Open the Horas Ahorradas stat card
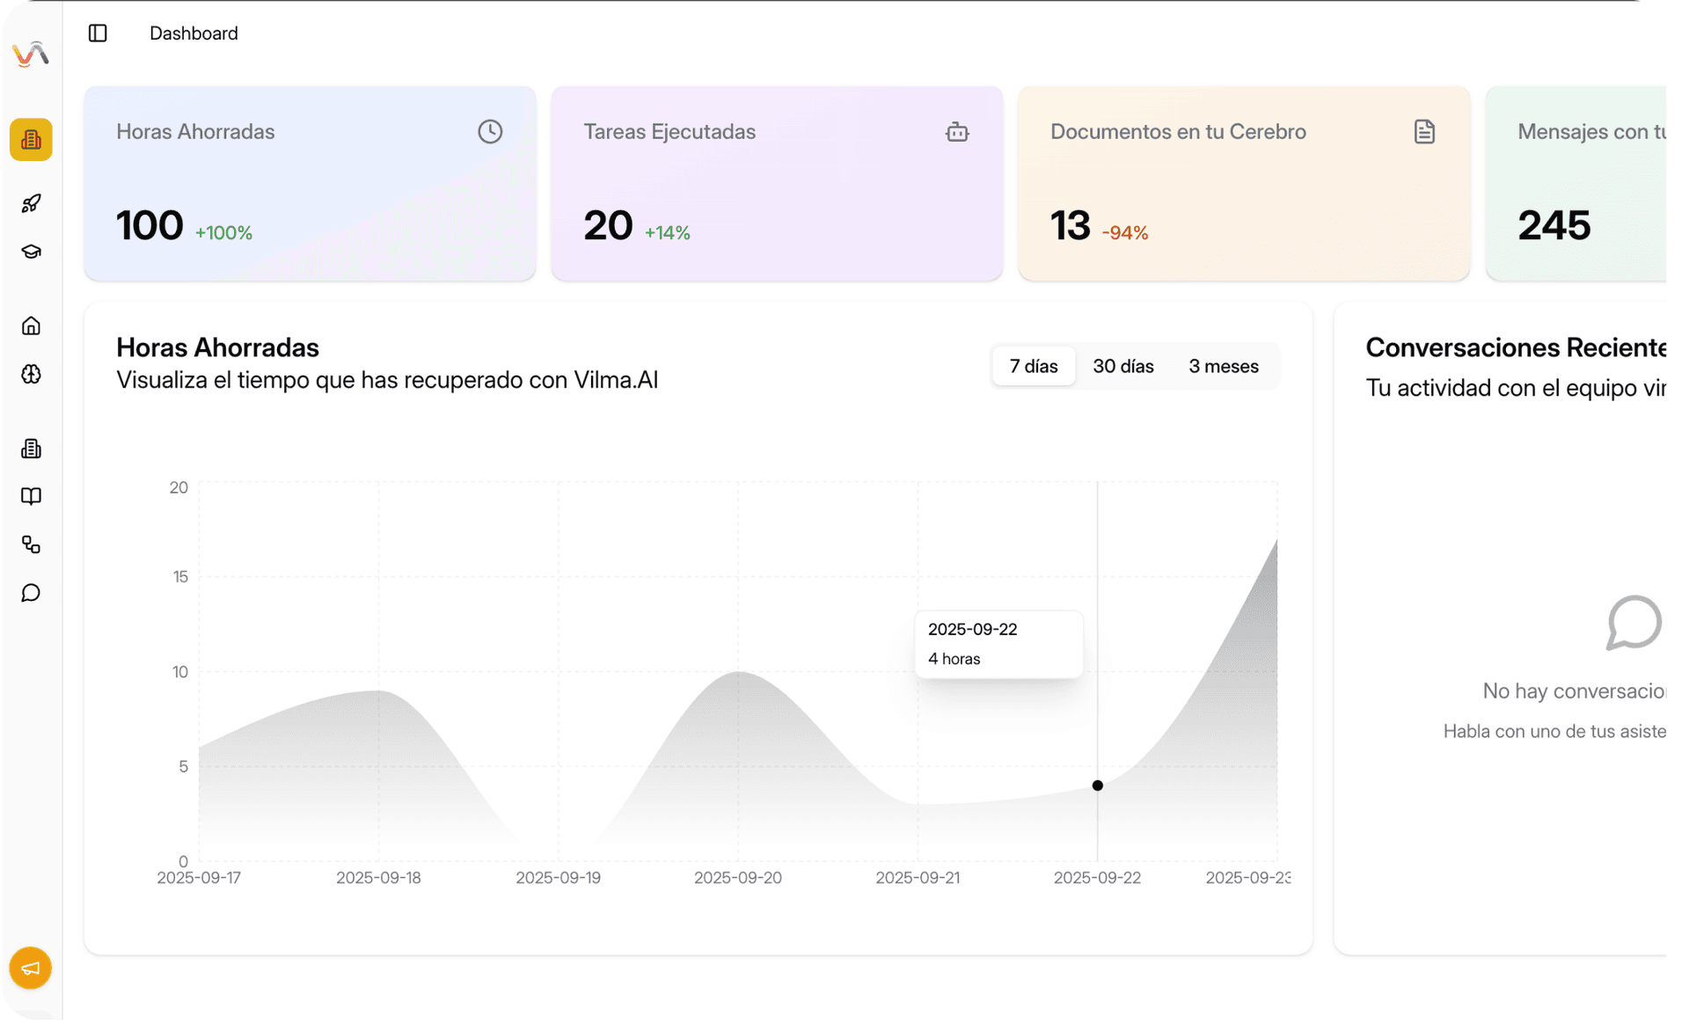 [x=310, y=183]
